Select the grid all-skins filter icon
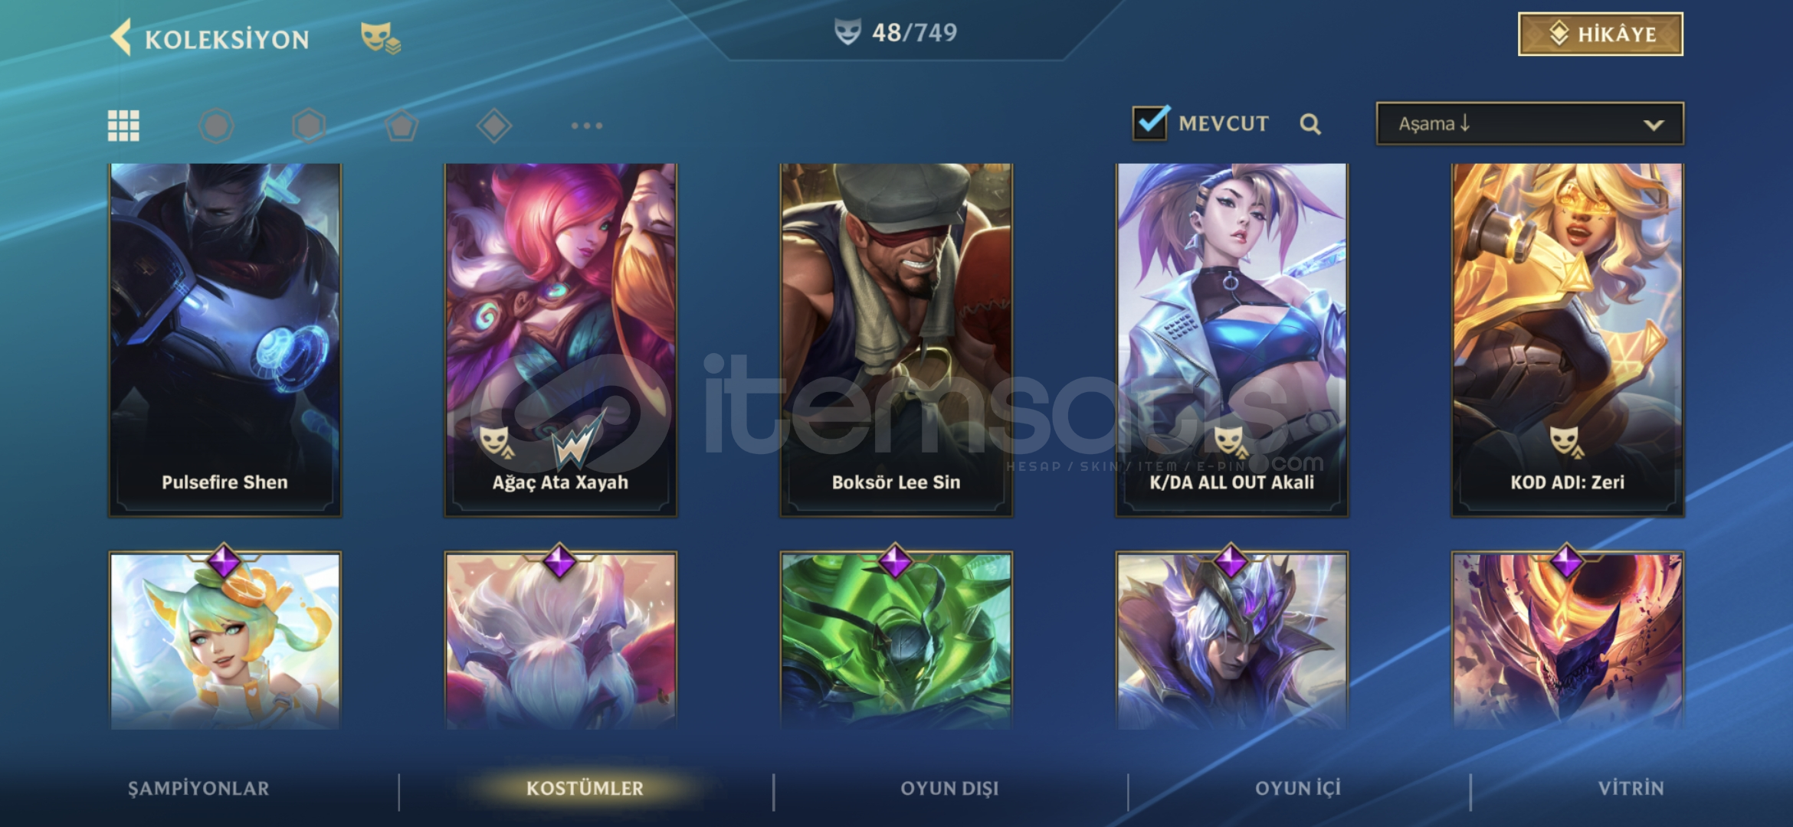 123,126
